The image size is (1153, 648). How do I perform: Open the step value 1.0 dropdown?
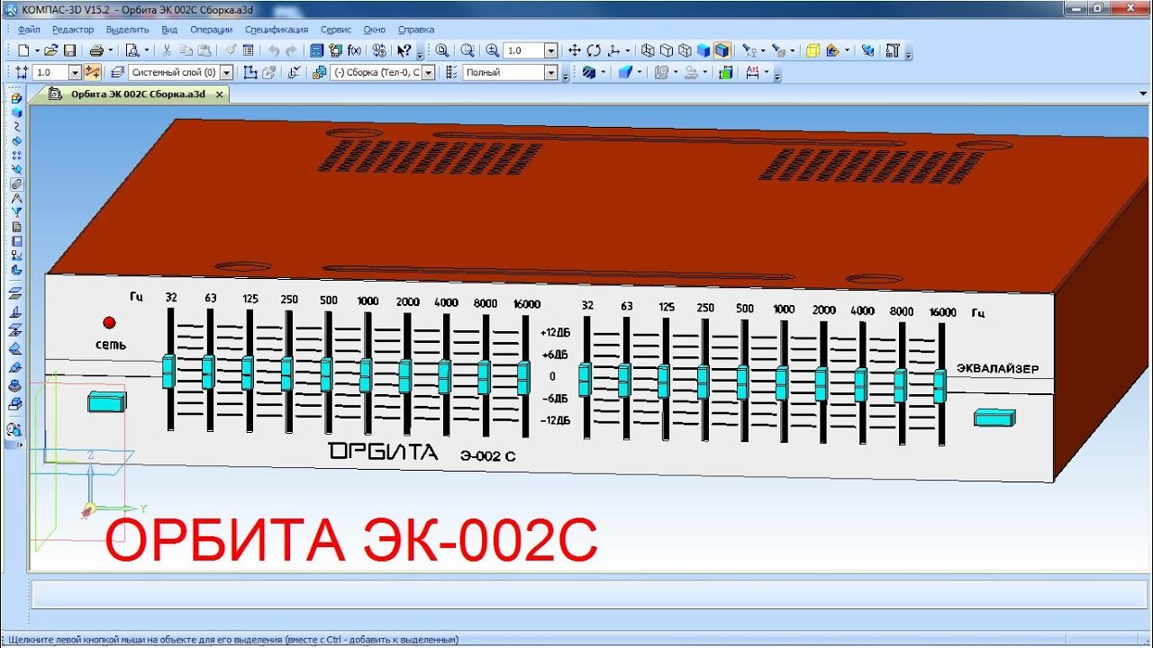(x=75, y=72)
